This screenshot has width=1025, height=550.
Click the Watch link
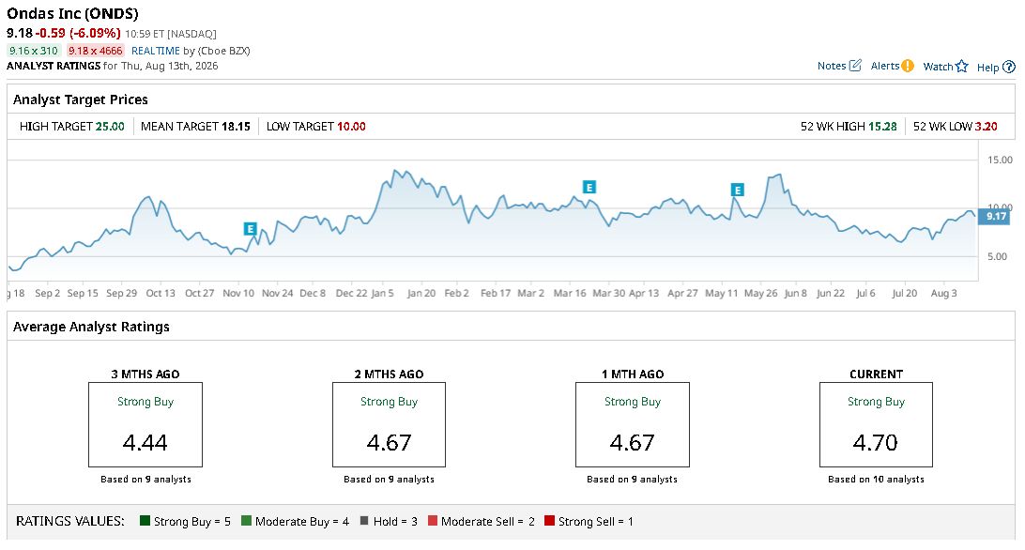(938, 66)
